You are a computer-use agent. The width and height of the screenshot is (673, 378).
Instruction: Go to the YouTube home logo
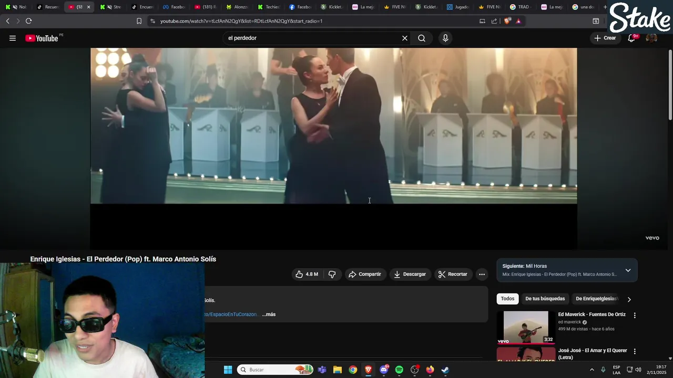coord(42,38)
